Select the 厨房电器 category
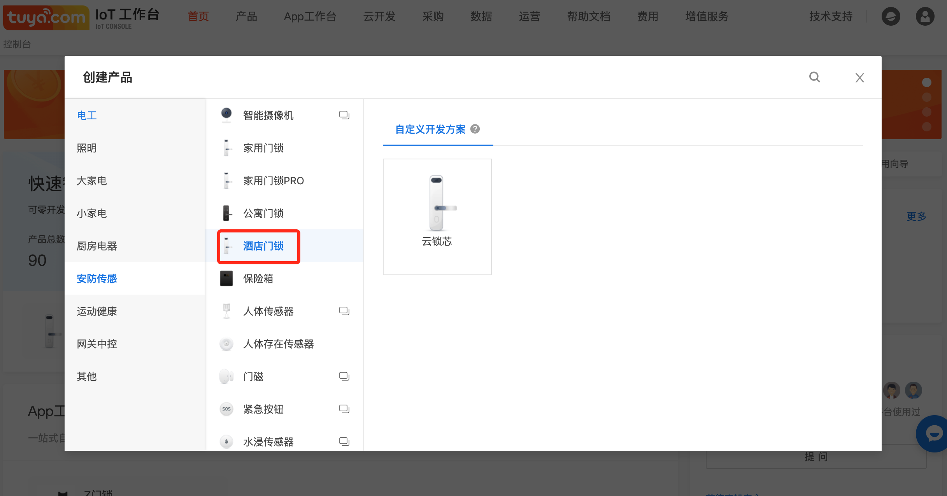 (135, 246)
